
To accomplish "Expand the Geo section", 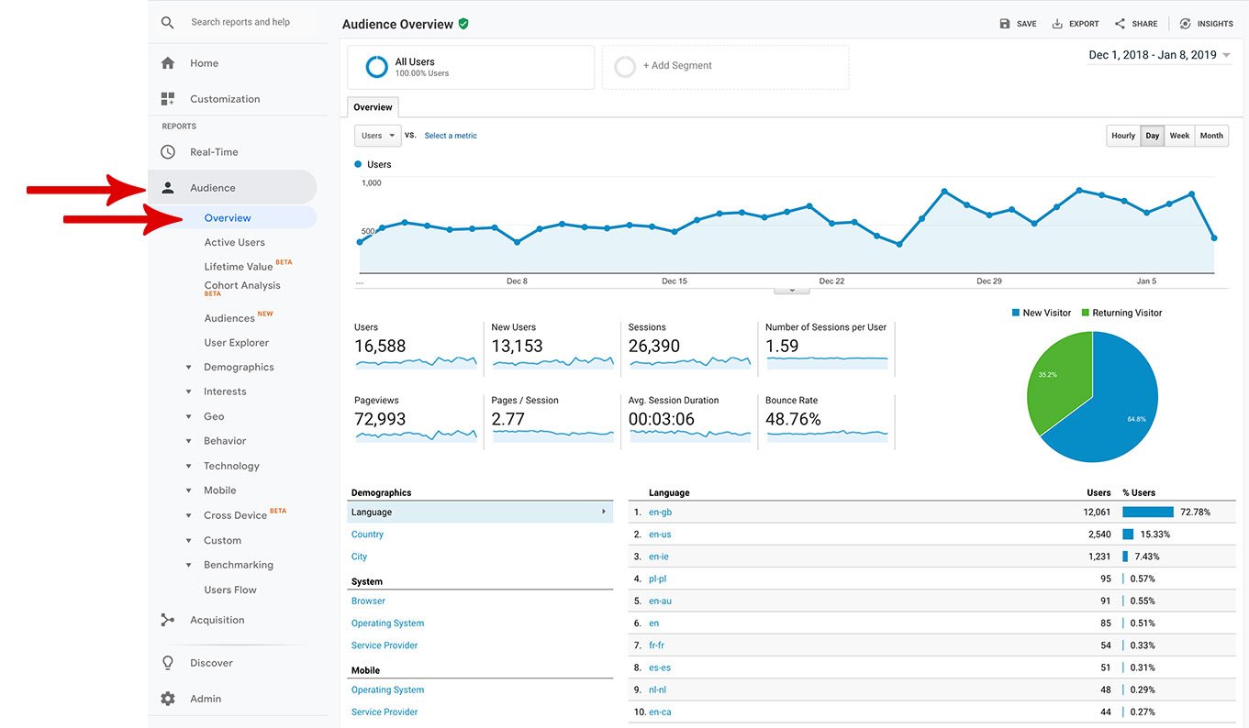I will (x=189, y=416).
